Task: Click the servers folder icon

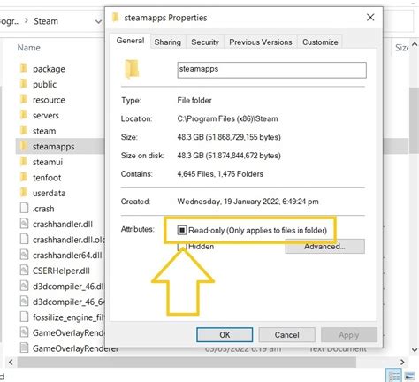Action: [24, 115]
